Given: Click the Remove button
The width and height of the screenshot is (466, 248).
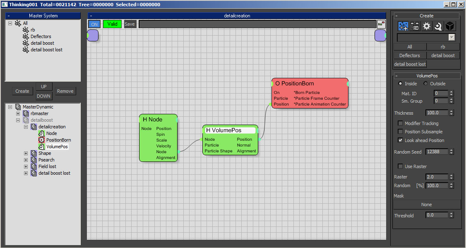Looking at the screenshot, I should (65, 91).
